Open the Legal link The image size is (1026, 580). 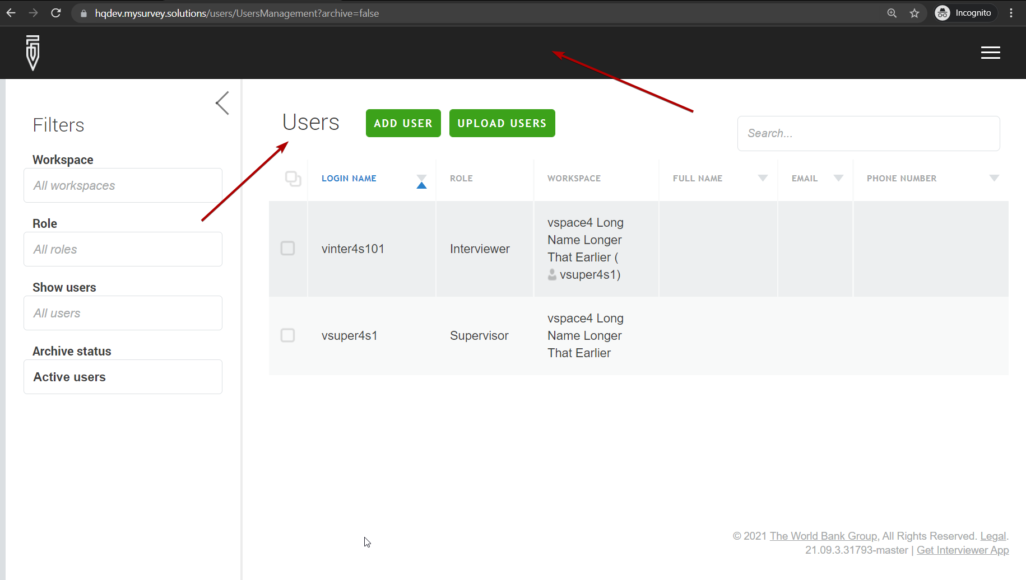pos(993,536)
